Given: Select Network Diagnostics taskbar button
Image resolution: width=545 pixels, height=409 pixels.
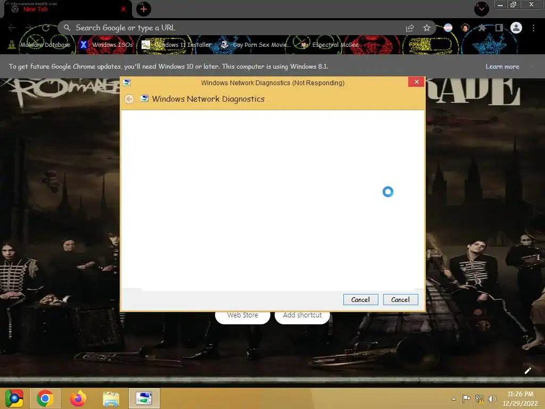Looking at the screenshot, I should click(144, 398).
